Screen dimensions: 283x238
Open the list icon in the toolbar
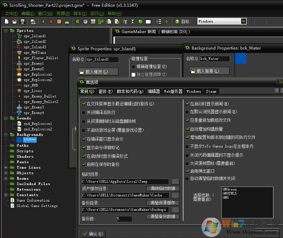159,21
